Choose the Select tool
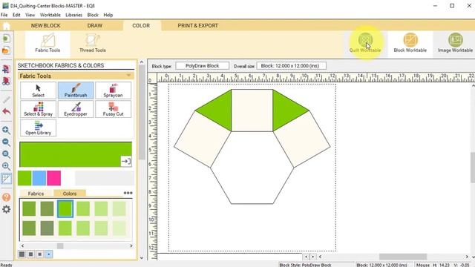The width and height of the screenshot is (475, 267). (x=38, y=90)
